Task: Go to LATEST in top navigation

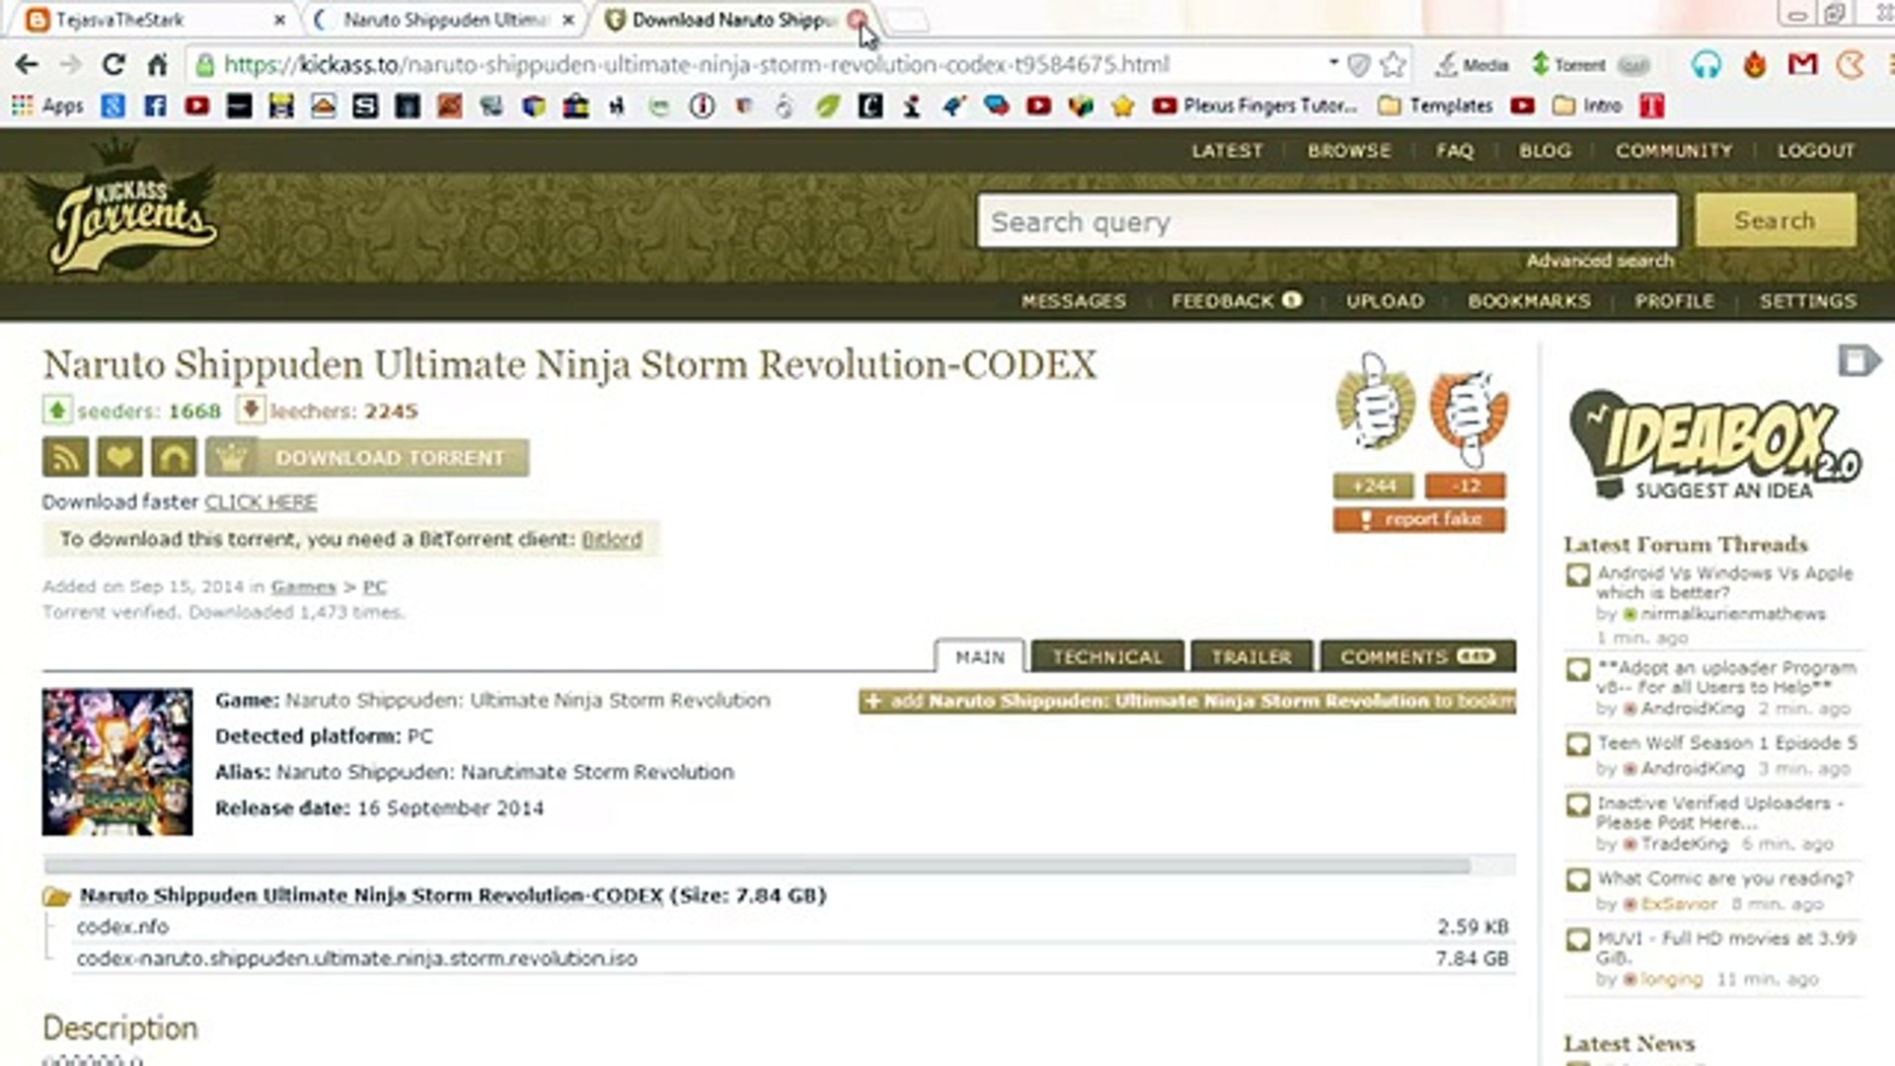Action: click(x=1227, y=151)
